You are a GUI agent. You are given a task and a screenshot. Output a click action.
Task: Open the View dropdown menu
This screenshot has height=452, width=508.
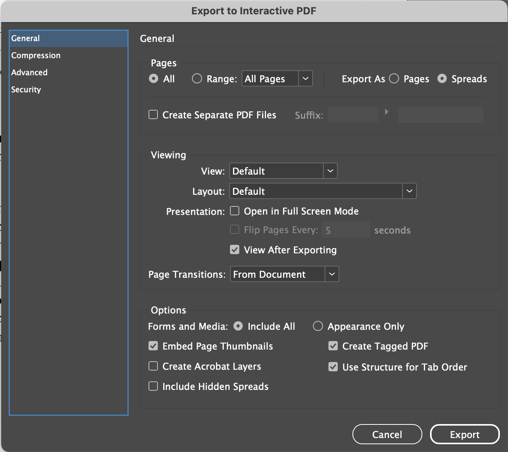[x=330, y=171]
